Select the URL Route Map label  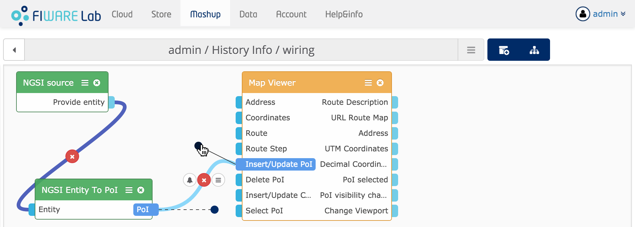tap(359, 118)
